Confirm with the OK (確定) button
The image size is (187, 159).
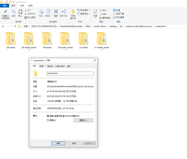pos(59,143)
